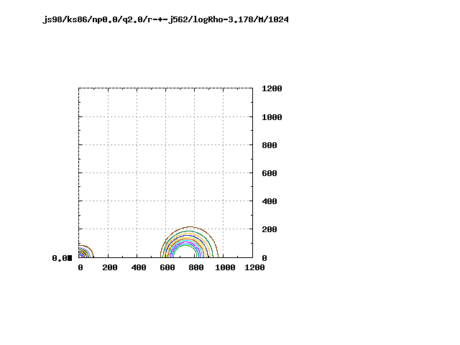Image resolution: width=460 pixels, height=345 pixels.
Task: Select the x-axis tick label 1000
Action: click(x=225, y=267)
